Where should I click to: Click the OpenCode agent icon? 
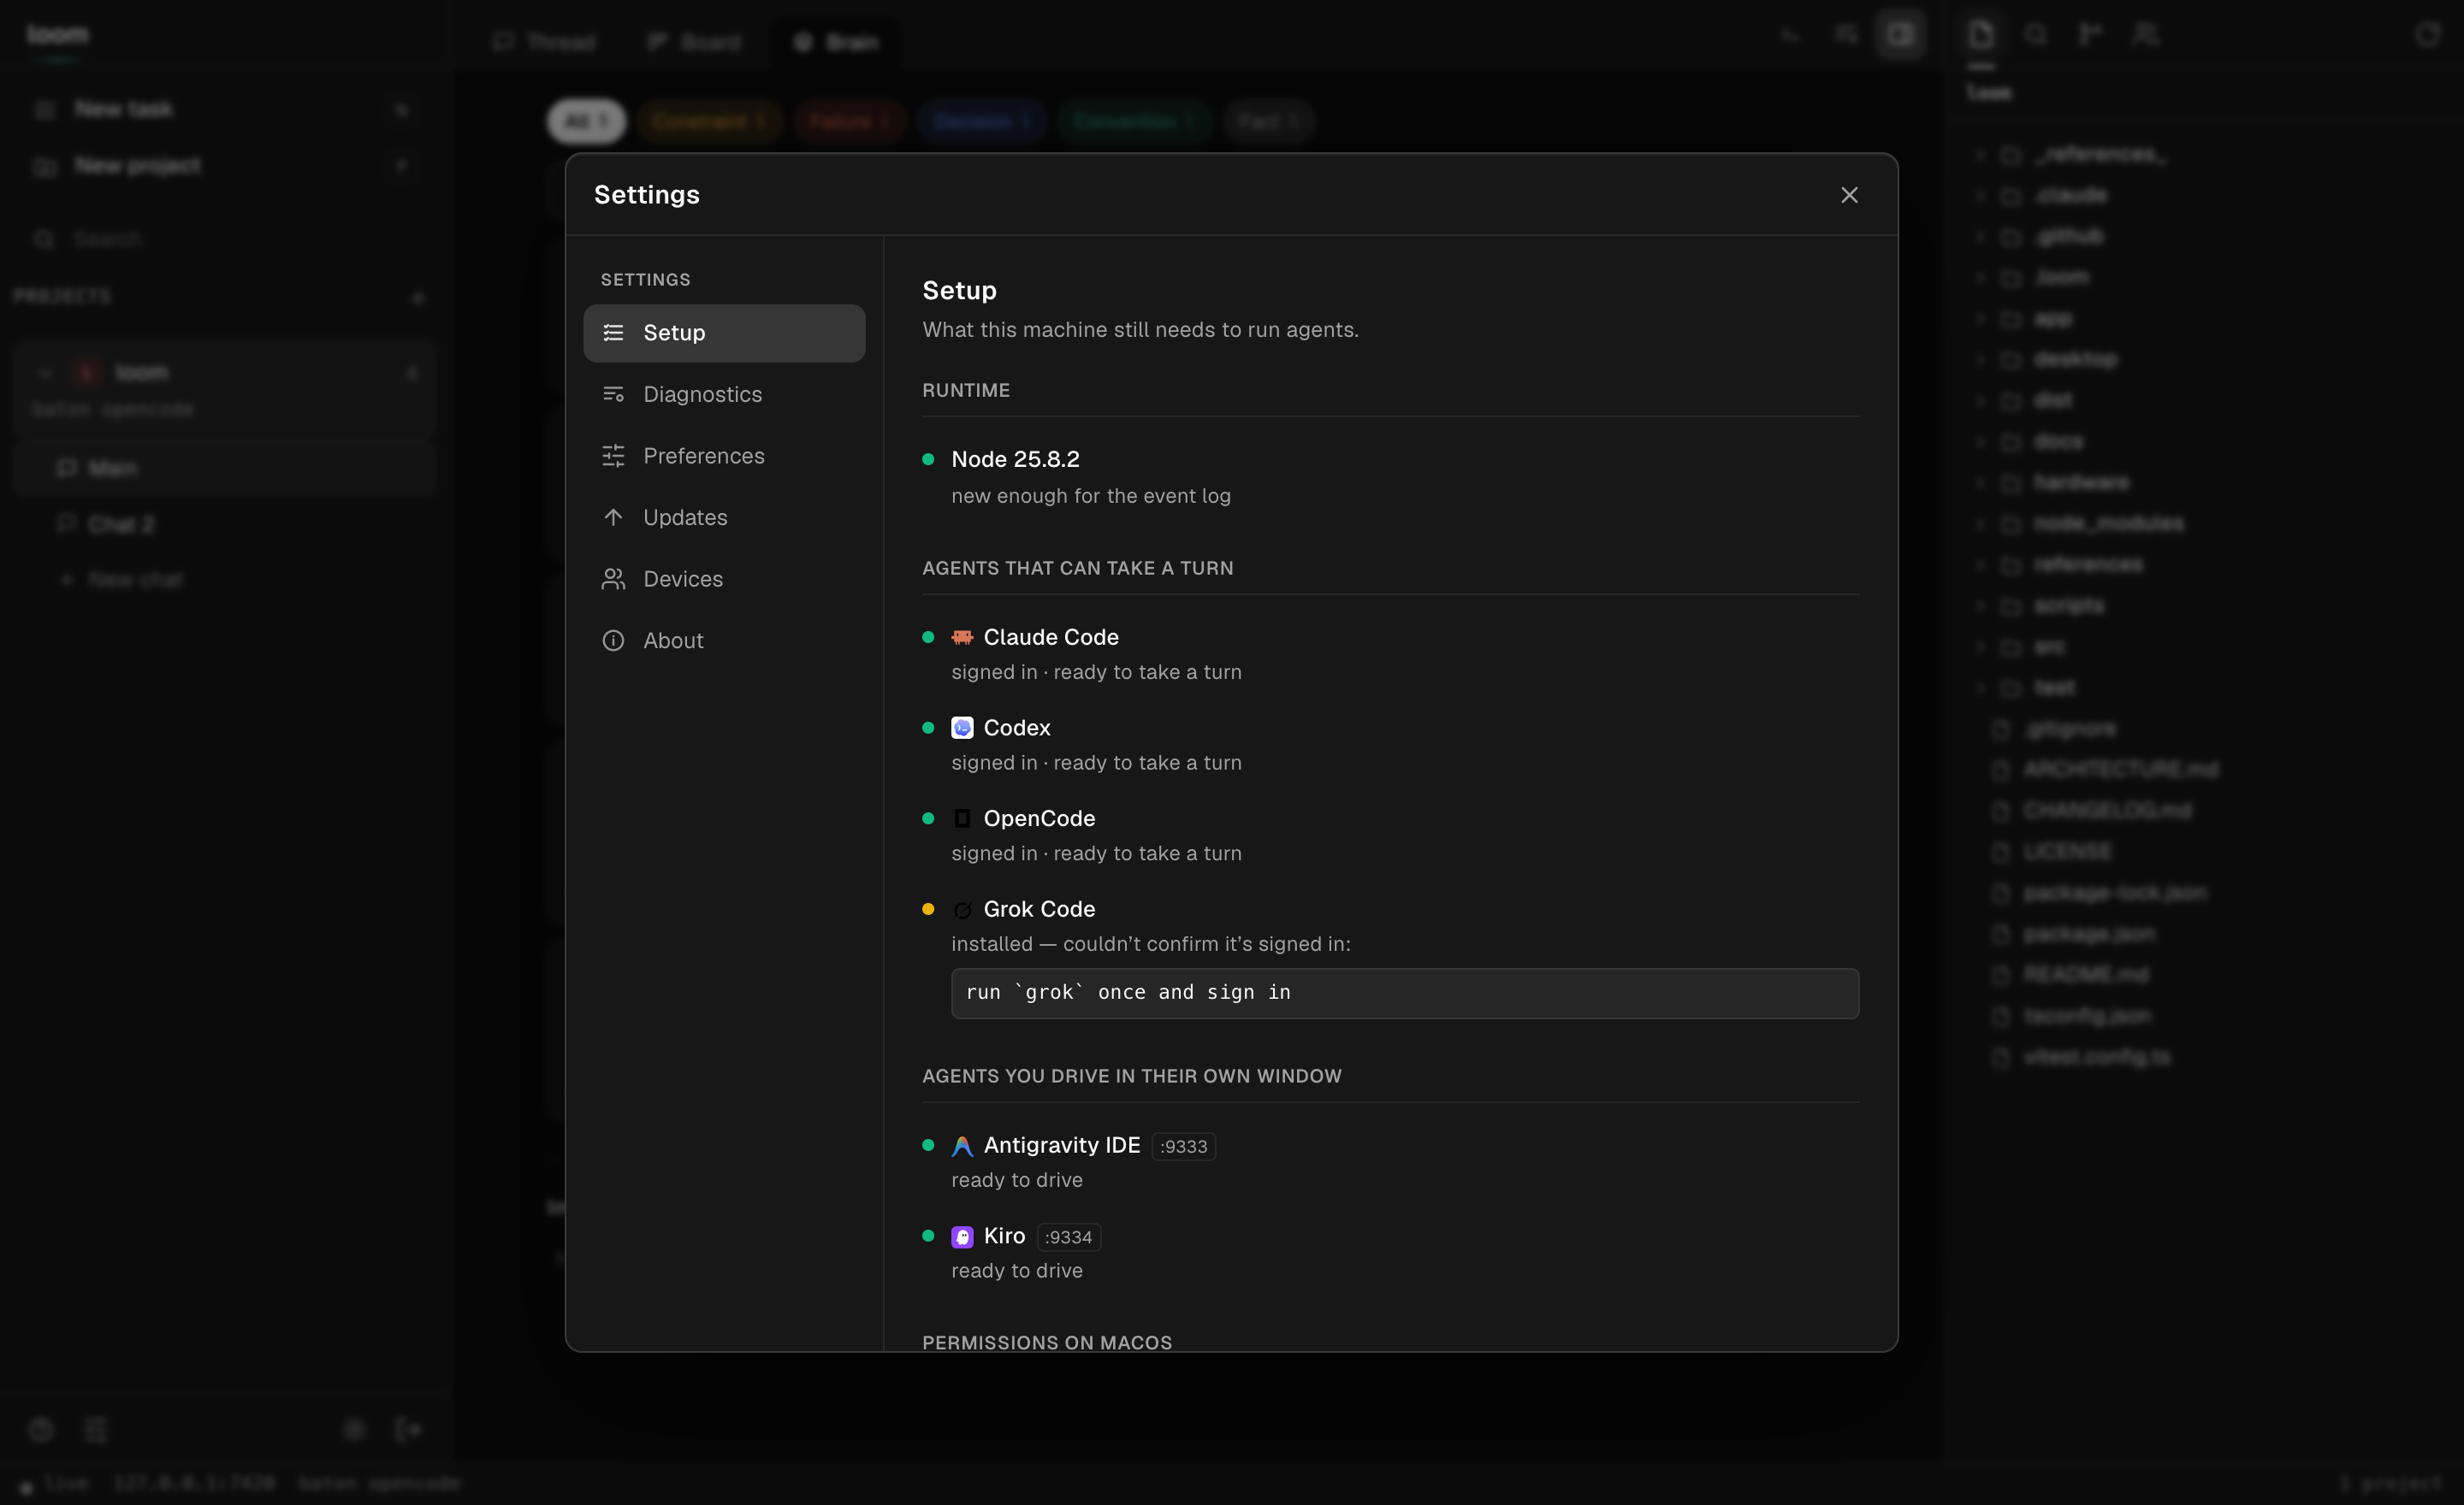click(x=962, y=818)
